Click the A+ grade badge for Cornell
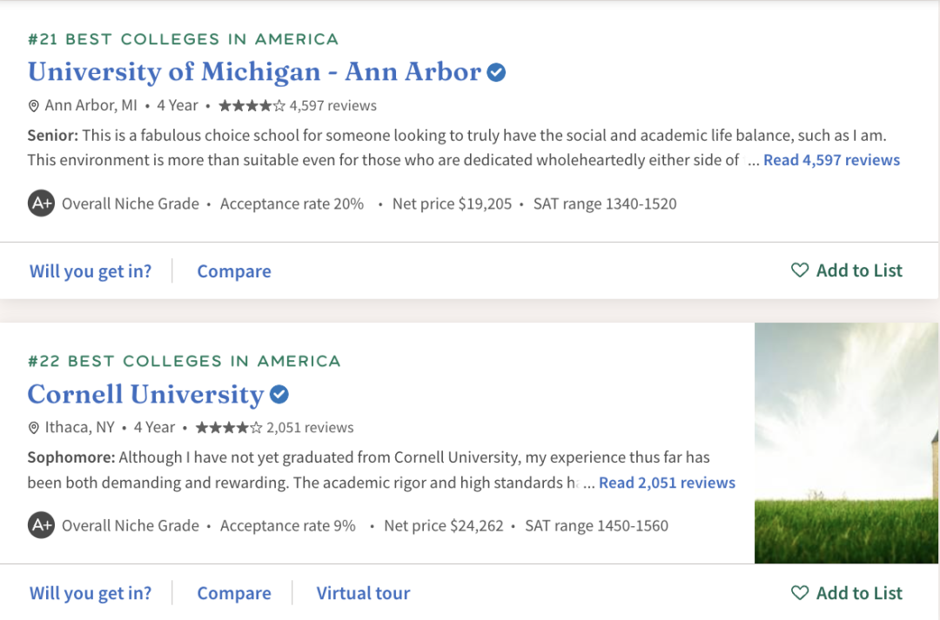The width and height of the screenshot is (940, 620). [x=41, y=526]
